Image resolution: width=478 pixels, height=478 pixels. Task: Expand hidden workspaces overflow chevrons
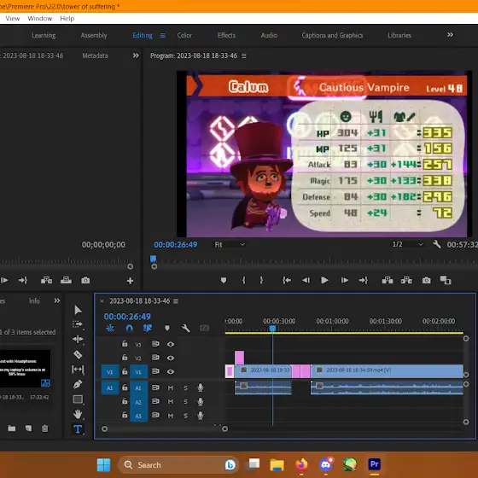click(x=450, y=35)
